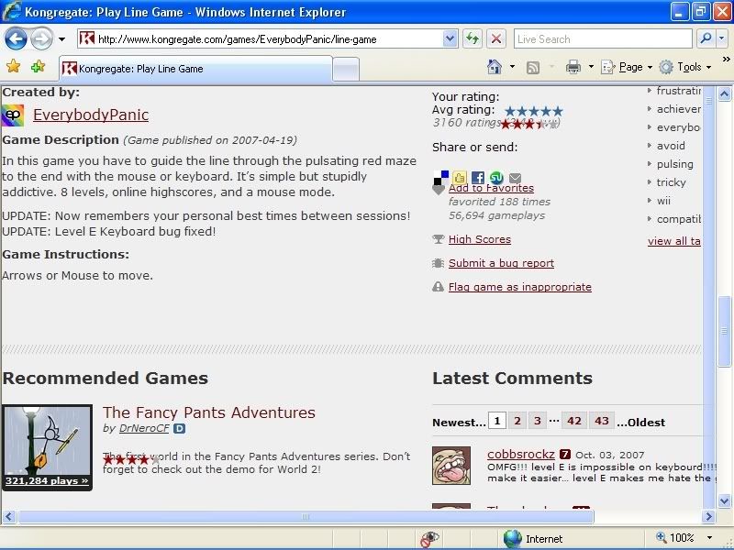Click the Add to Favorites link
This screenshot has width=734, height=550.
[491, 188]
